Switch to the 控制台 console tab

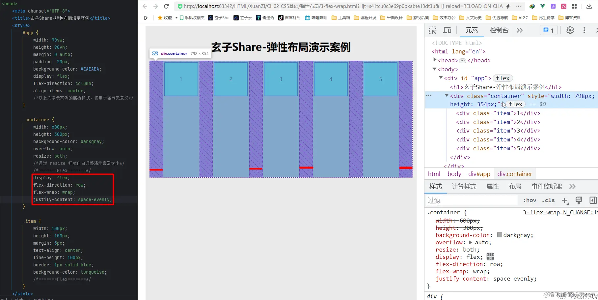(499, 30)
